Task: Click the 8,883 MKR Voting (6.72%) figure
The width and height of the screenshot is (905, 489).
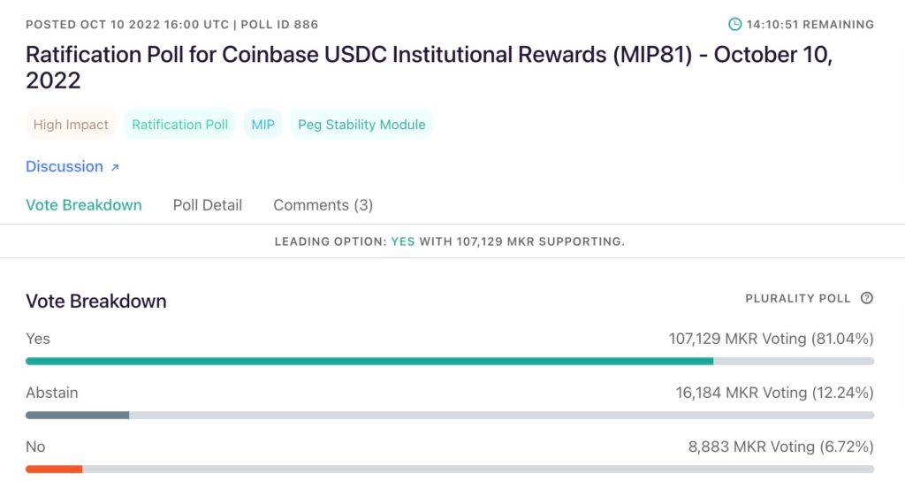Action: (781, 447)
